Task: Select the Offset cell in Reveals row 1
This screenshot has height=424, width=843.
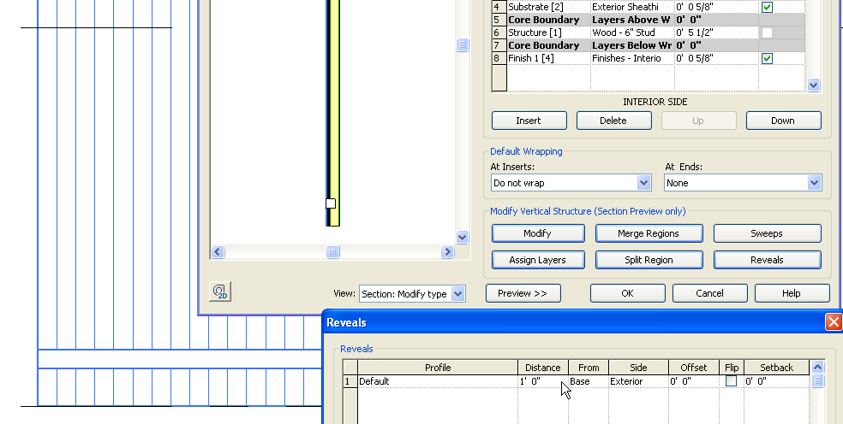Action: [x=694, y=381]
